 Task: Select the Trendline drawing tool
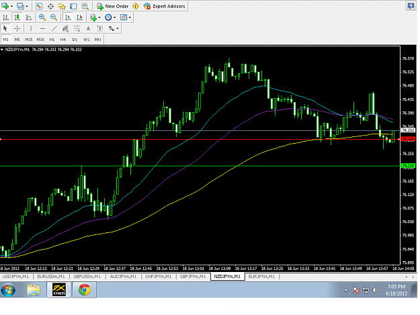(x=54, y=28)
